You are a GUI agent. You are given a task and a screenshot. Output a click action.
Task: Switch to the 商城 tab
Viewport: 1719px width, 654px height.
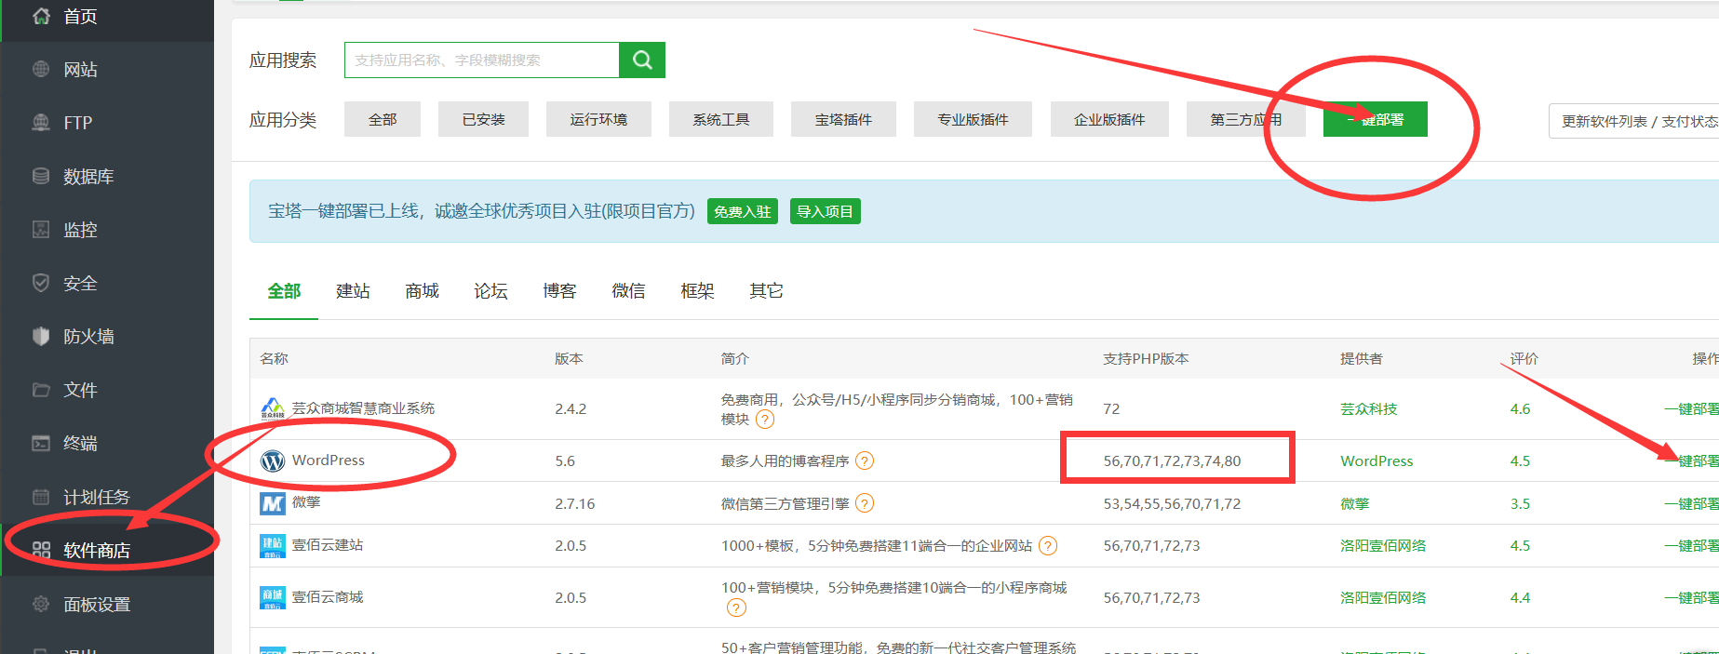pos(422,291)
